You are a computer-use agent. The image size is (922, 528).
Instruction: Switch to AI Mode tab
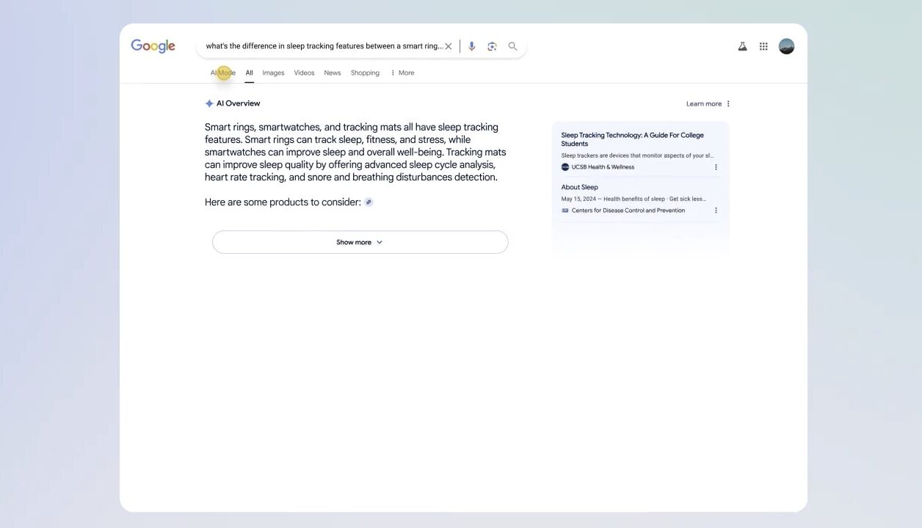[x=223, y=73]
